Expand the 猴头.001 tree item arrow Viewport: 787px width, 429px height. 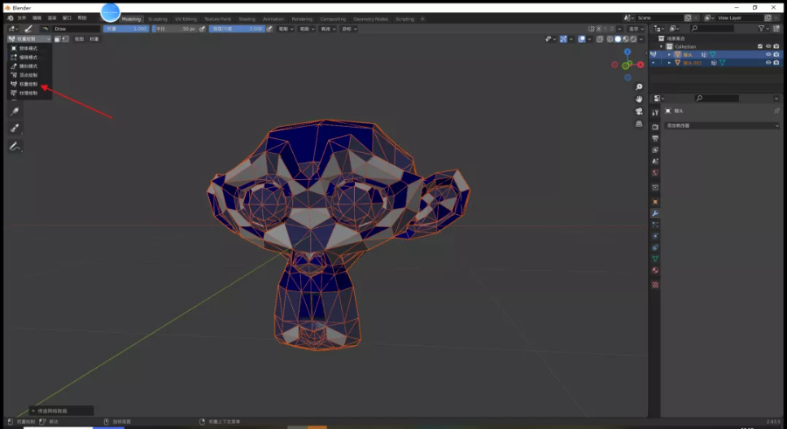(x=669, y=63)
